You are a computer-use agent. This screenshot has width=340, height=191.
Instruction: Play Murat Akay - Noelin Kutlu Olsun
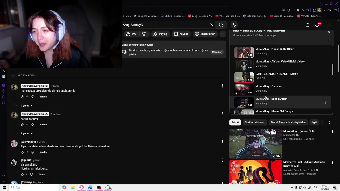(275, 49)
